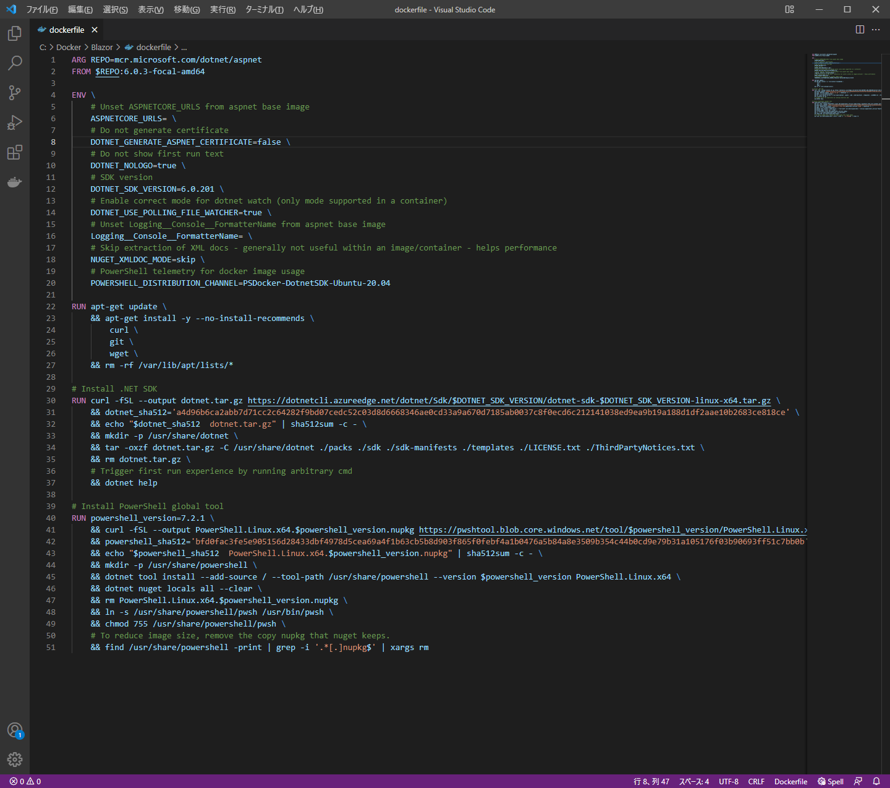Click the line and column indicator 行 8、列 47
The height and width of the screenshot is (788, 890).
click(651, 781)
